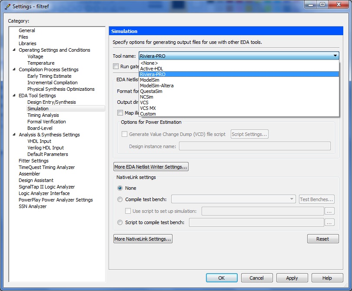Enable Run gate-level simulation checkbox

coord(116,66)
